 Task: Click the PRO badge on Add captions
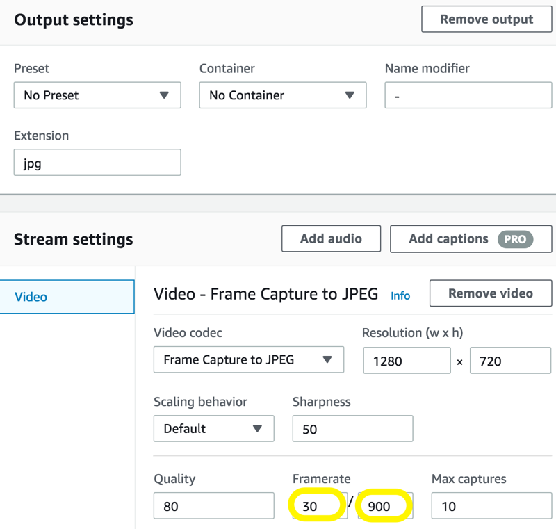[515, 239]
